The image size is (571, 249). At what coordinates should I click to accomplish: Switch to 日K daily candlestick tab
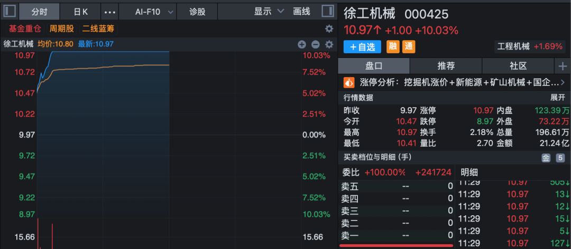(x=80, y=12)
